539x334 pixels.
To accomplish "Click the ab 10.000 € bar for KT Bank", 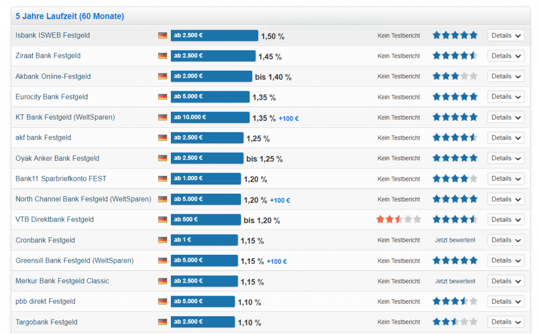I will (210, 117).
